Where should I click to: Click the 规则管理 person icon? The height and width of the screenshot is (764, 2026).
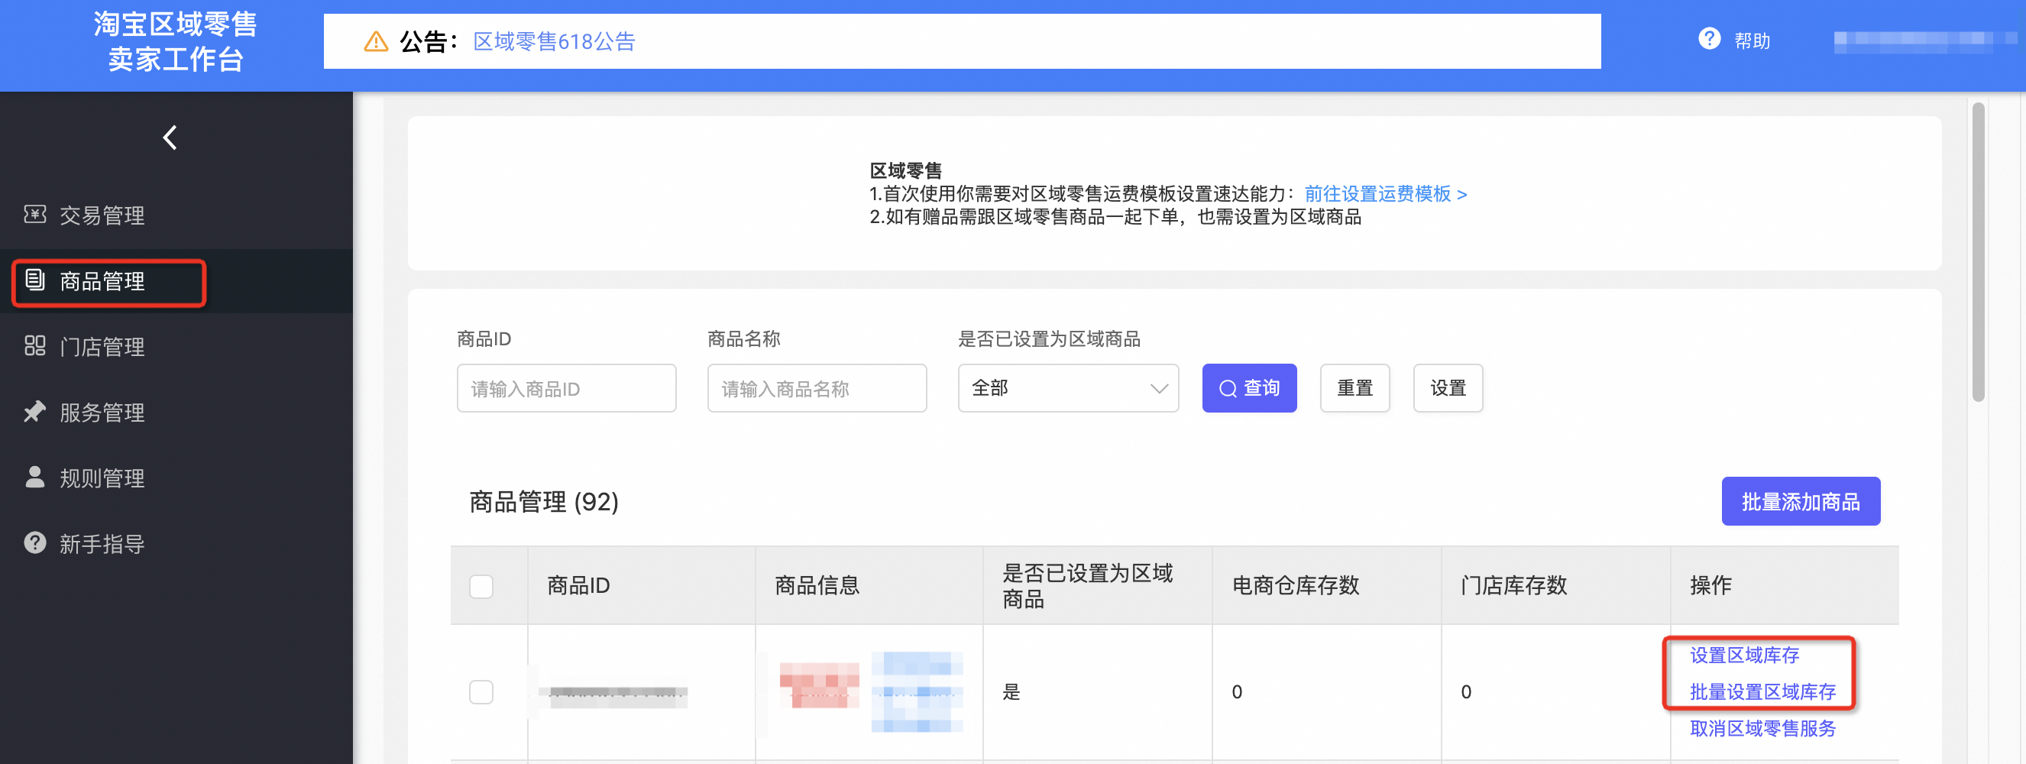(x=34, y=477)
